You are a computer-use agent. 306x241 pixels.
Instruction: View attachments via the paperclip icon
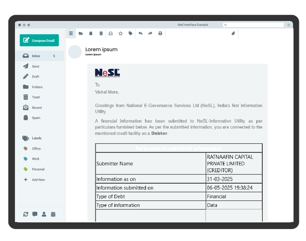233,33
